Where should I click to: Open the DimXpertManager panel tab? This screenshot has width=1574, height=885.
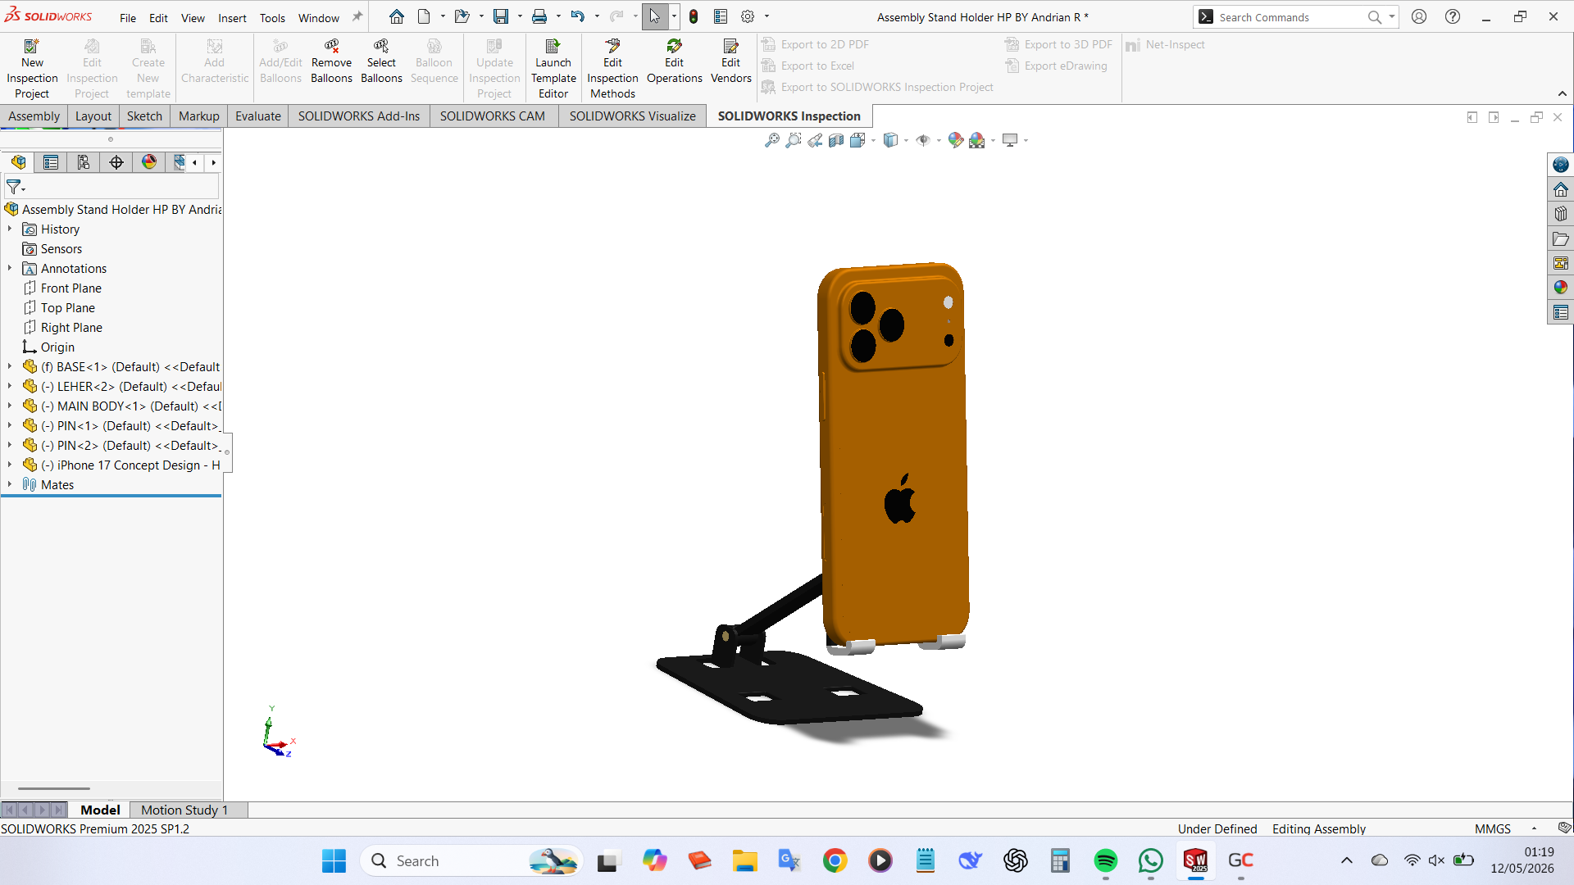click(116, 162)
